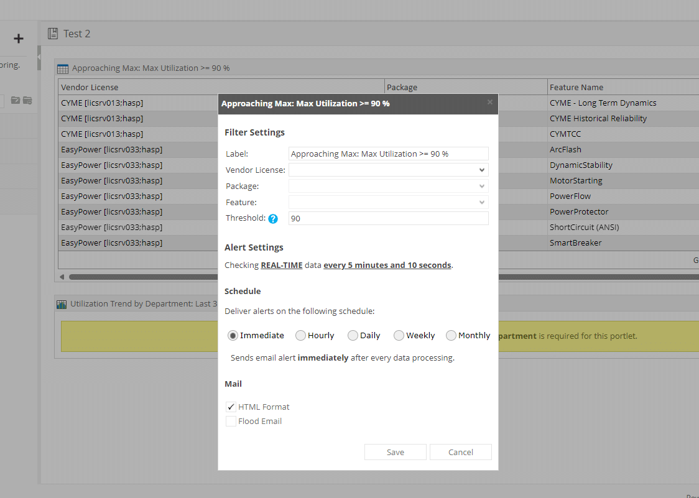The height and width of the screenshot is (498, 699).
Task: Click the CYMTCC feature cell
Action: pyautogui.click(x=623, y=134)
